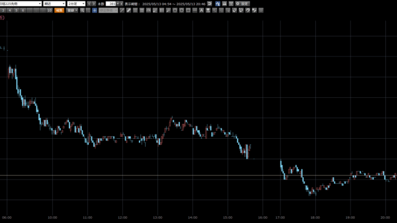The height and width of the screenshot is (223, 397).
Task: Select layout preset button 3
Action: pos(3,11)
